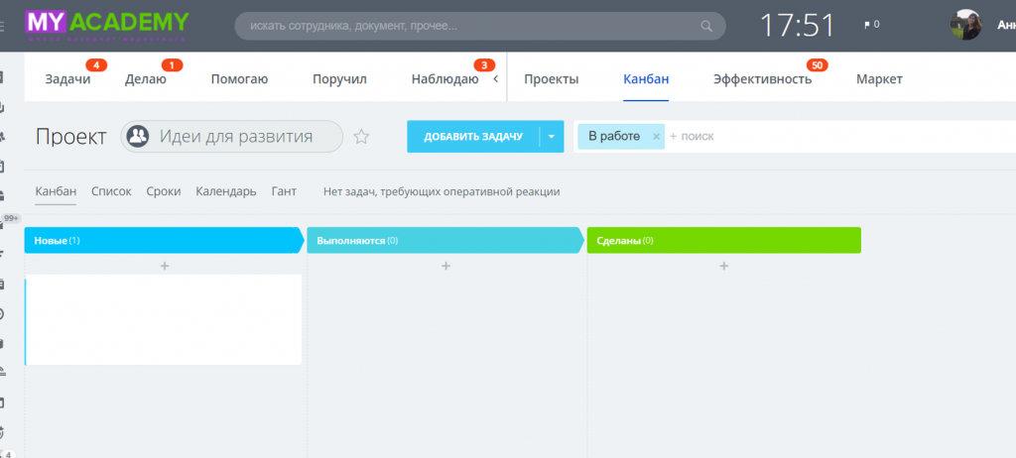Click the filter поиск input field

pyautogui.click(x=839, y=137)
